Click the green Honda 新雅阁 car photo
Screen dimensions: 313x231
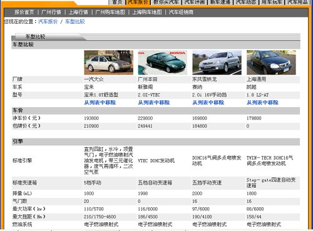[163, 63]
